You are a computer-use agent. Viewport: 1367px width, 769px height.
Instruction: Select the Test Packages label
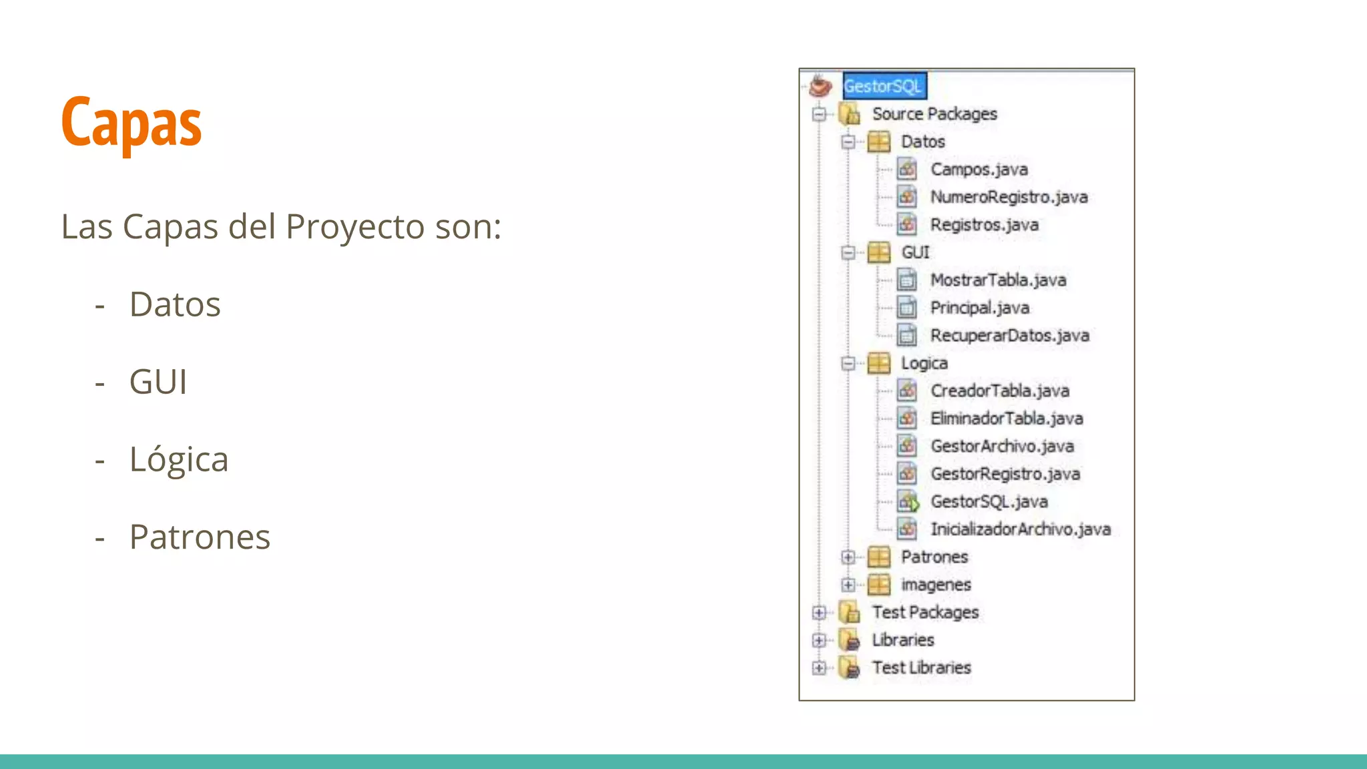(x=925, y=613)
